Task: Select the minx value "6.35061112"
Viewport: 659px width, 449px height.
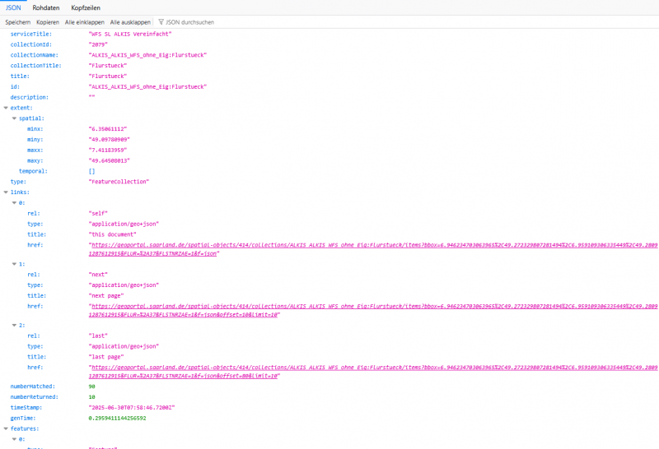Action: point(108,129)
